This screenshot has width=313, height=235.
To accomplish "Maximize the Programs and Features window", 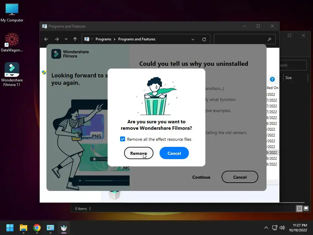I will pos(258,26).
